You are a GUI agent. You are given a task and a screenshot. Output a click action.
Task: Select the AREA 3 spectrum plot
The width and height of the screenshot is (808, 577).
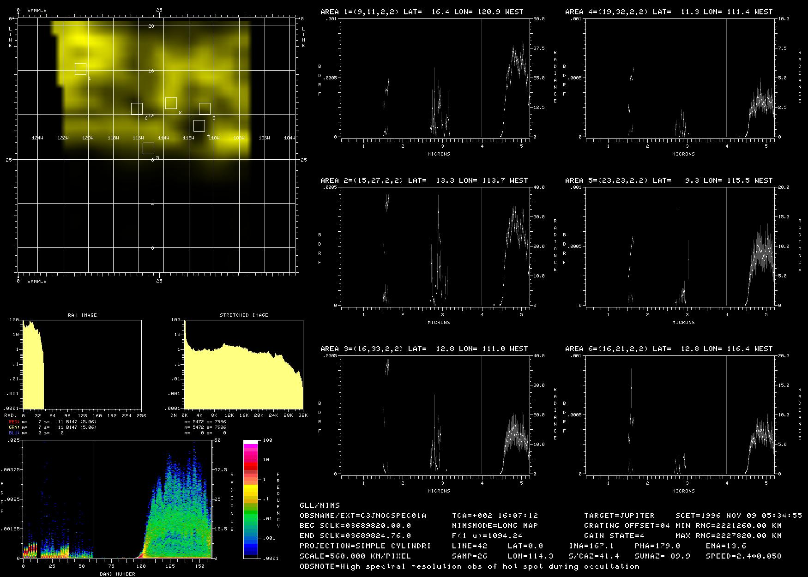tap(435, 415)
